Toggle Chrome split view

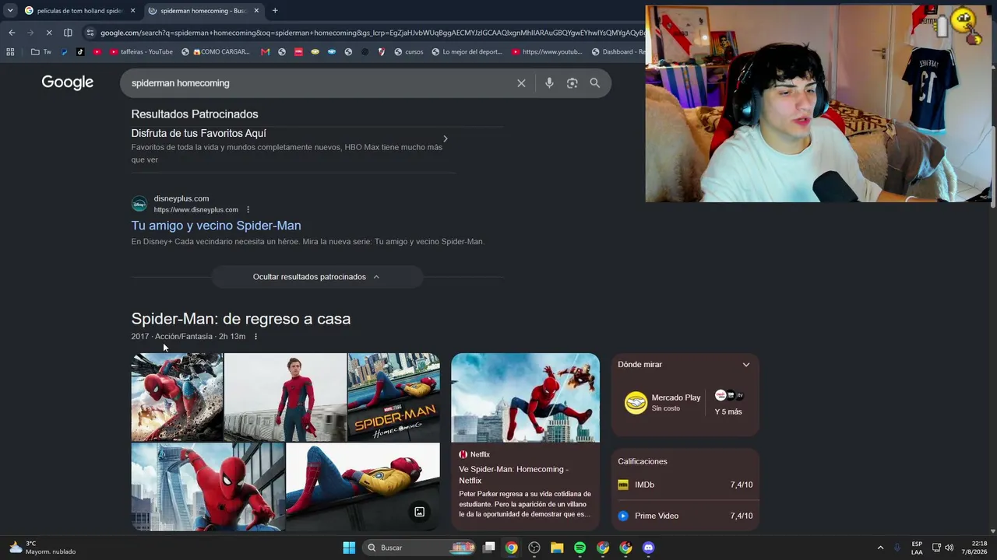[68, 33]
